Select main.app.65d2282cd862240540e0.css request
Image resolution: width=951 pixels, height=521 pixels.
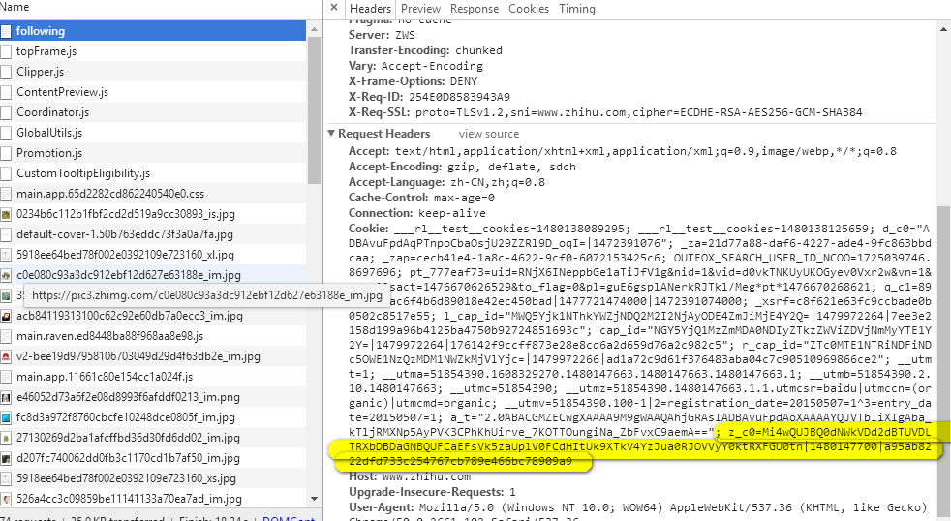[x=153, y=194]
